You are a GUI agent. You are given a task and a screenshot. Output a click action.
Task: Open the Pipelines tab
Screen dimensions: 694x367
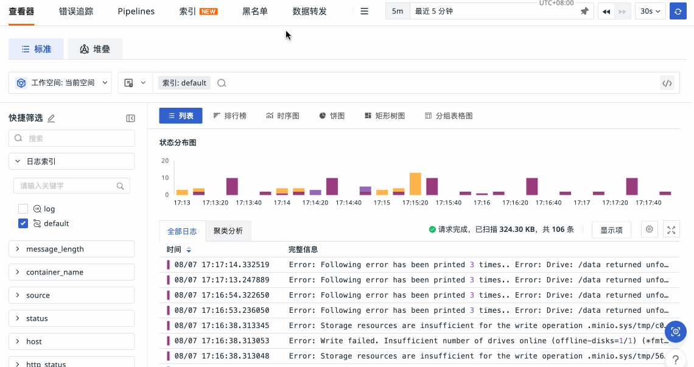pos(136,11)
